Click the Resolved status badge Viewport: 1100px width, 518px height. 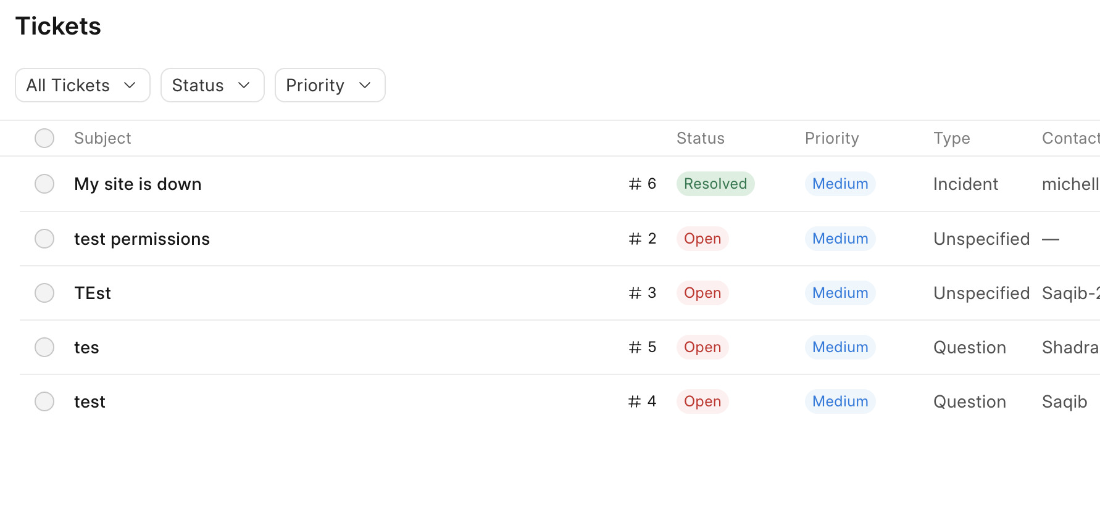pyautogui.click(x=715, y=183)
